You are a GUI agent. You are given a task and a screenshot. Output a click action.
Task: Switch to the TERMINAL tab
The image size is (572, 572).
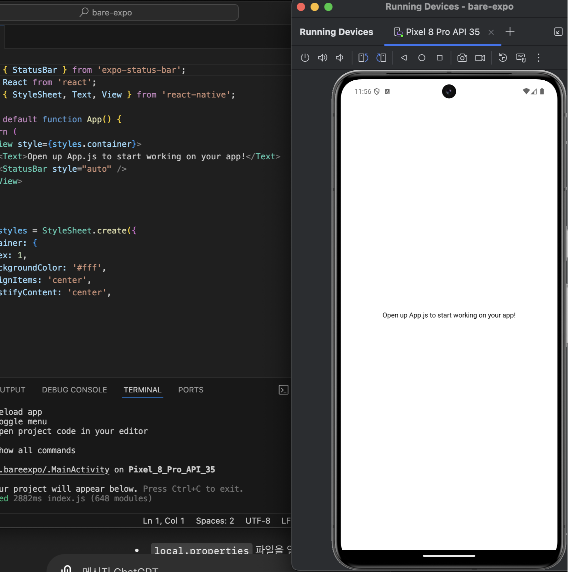pyautogui.click(x=142, y=390)
